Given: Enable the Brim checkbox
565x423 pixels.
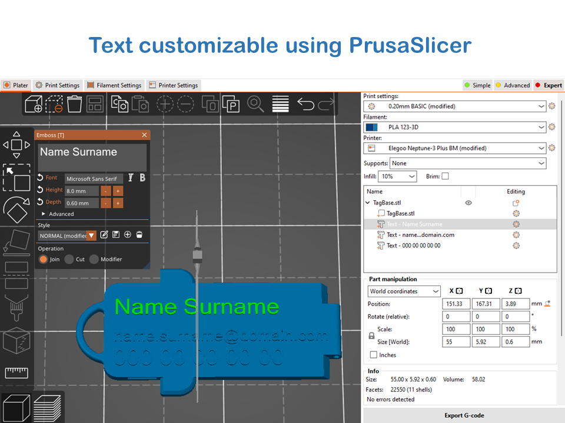Looking at the screenshot, I should pyautogui.click(x=445, y=176).
